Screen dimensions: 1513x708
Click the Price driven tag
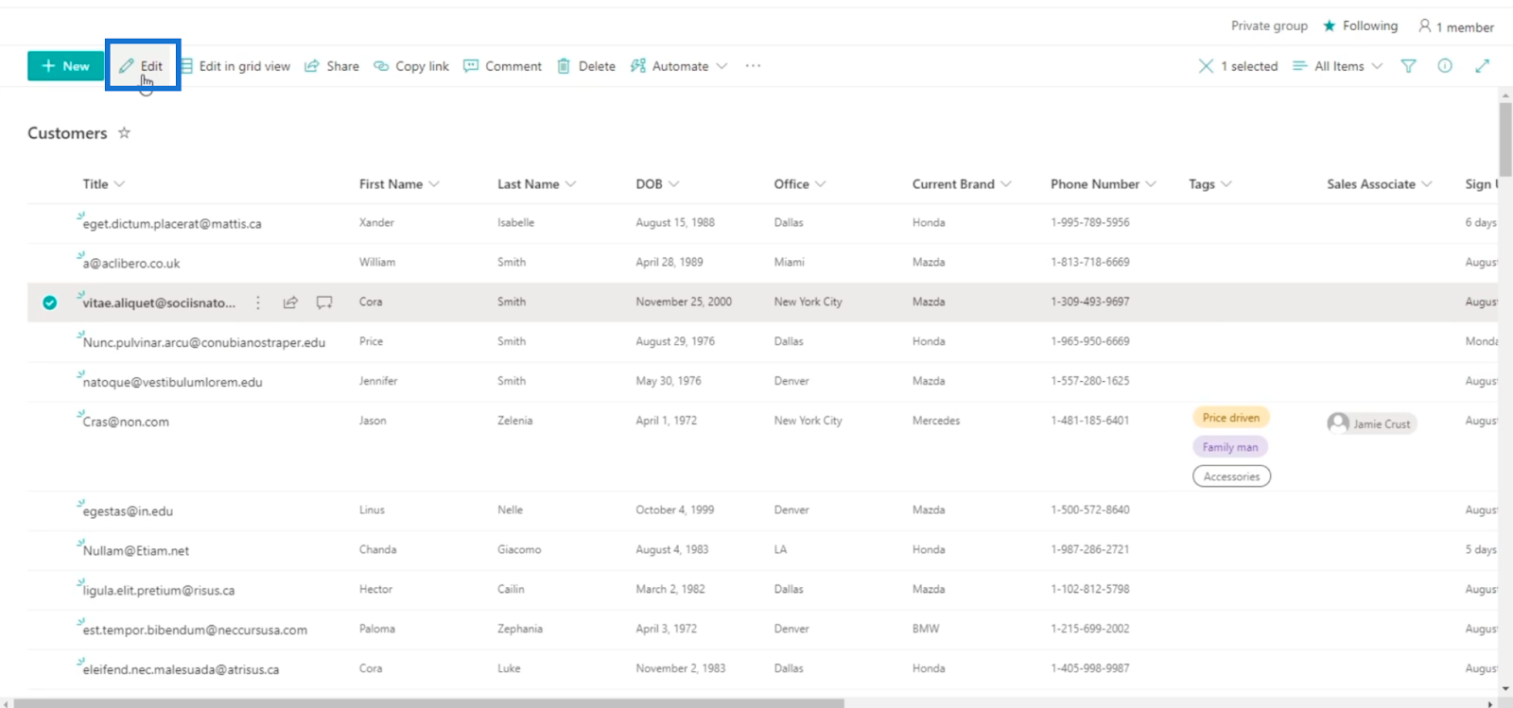(x=1231, y=418)
